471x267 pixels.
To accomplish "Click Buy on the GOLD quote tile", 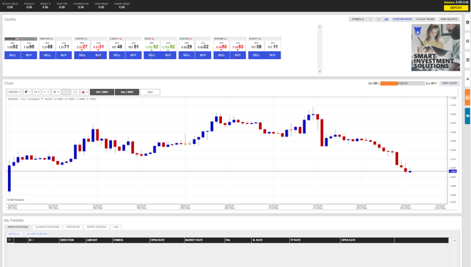I will coord(168,55).
